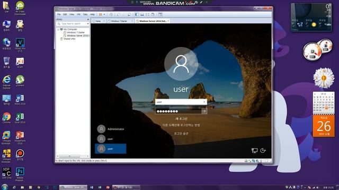Select Shared VMs in the library tree
This screenshot has height=190, width=339.
coord(69,39)
